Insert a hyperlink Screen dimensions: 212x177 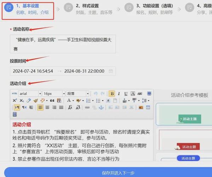(87, 108)
